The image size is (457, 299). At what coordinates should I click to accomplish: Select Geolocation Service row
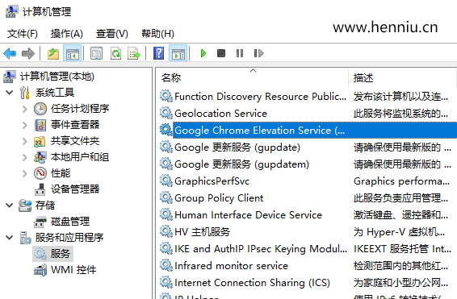point(308,113)
